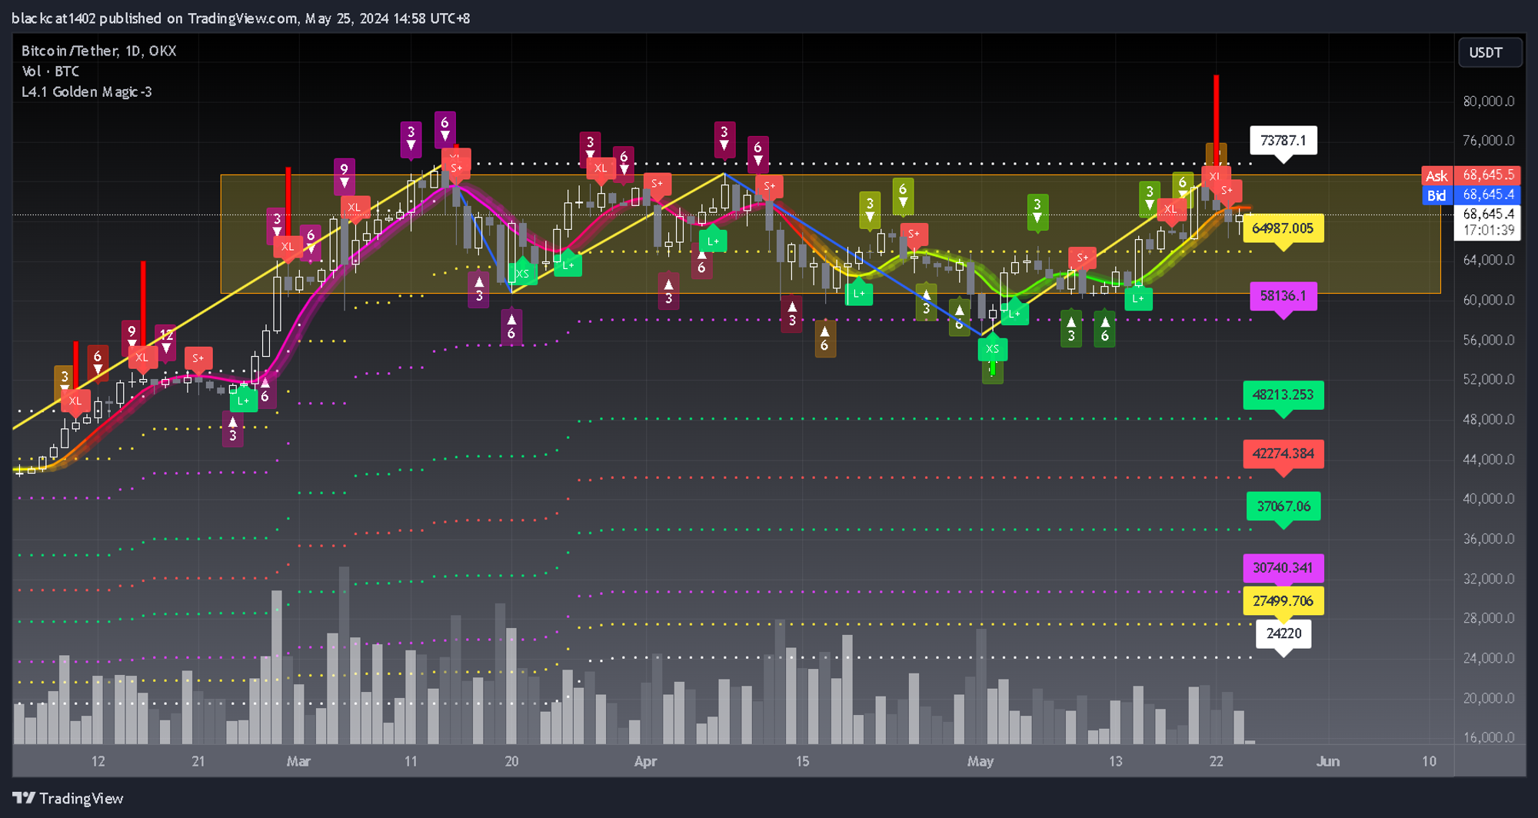Click 64,000.0 on the price axis

(1489, 261)
